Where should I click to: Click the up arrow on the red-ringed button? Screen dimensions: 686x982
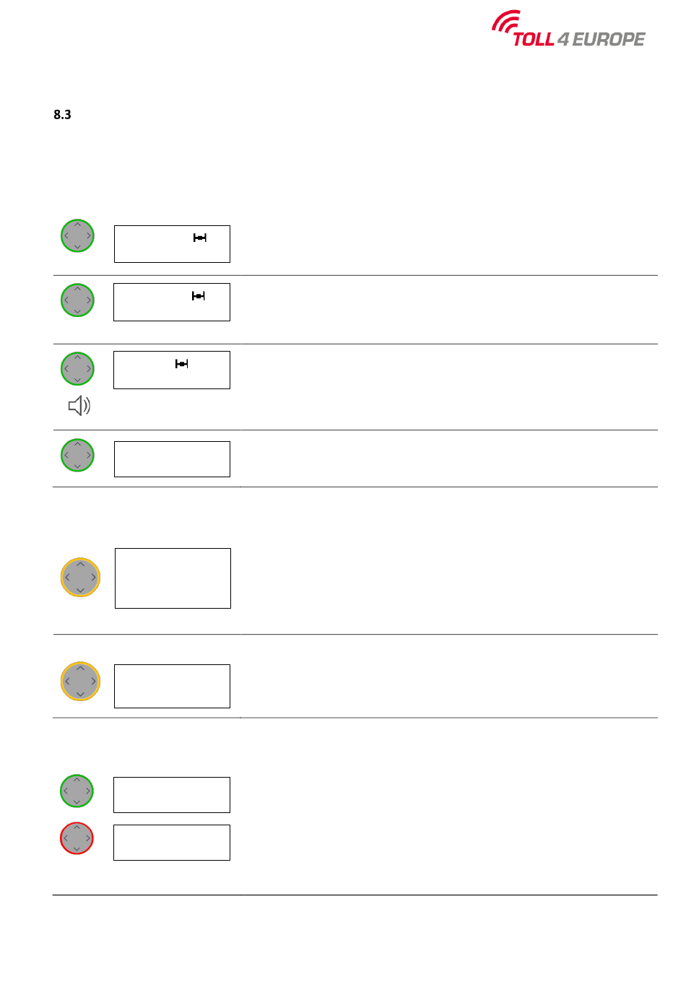tap(77, 827)
